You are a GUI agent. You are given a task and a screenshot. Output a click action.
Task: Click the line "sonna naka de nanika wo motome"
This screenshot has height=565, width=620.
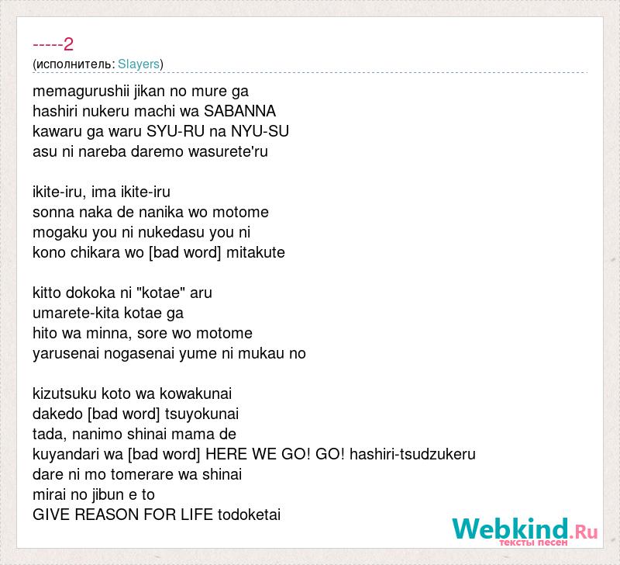pos(150,212)
